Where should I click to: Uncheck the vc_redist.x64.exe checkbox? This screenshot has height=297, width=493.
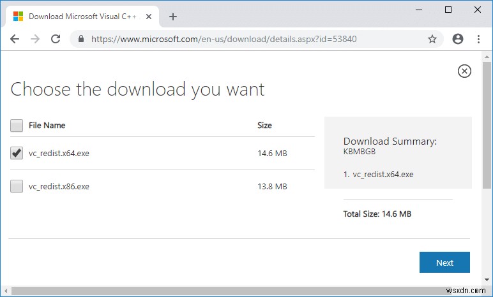[17, 153]
